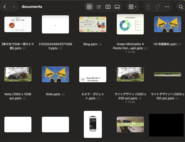Select the phone mockup thumbnail
Image resolution: width=185 pixels, height=142 pixels.
coord(93,124)
